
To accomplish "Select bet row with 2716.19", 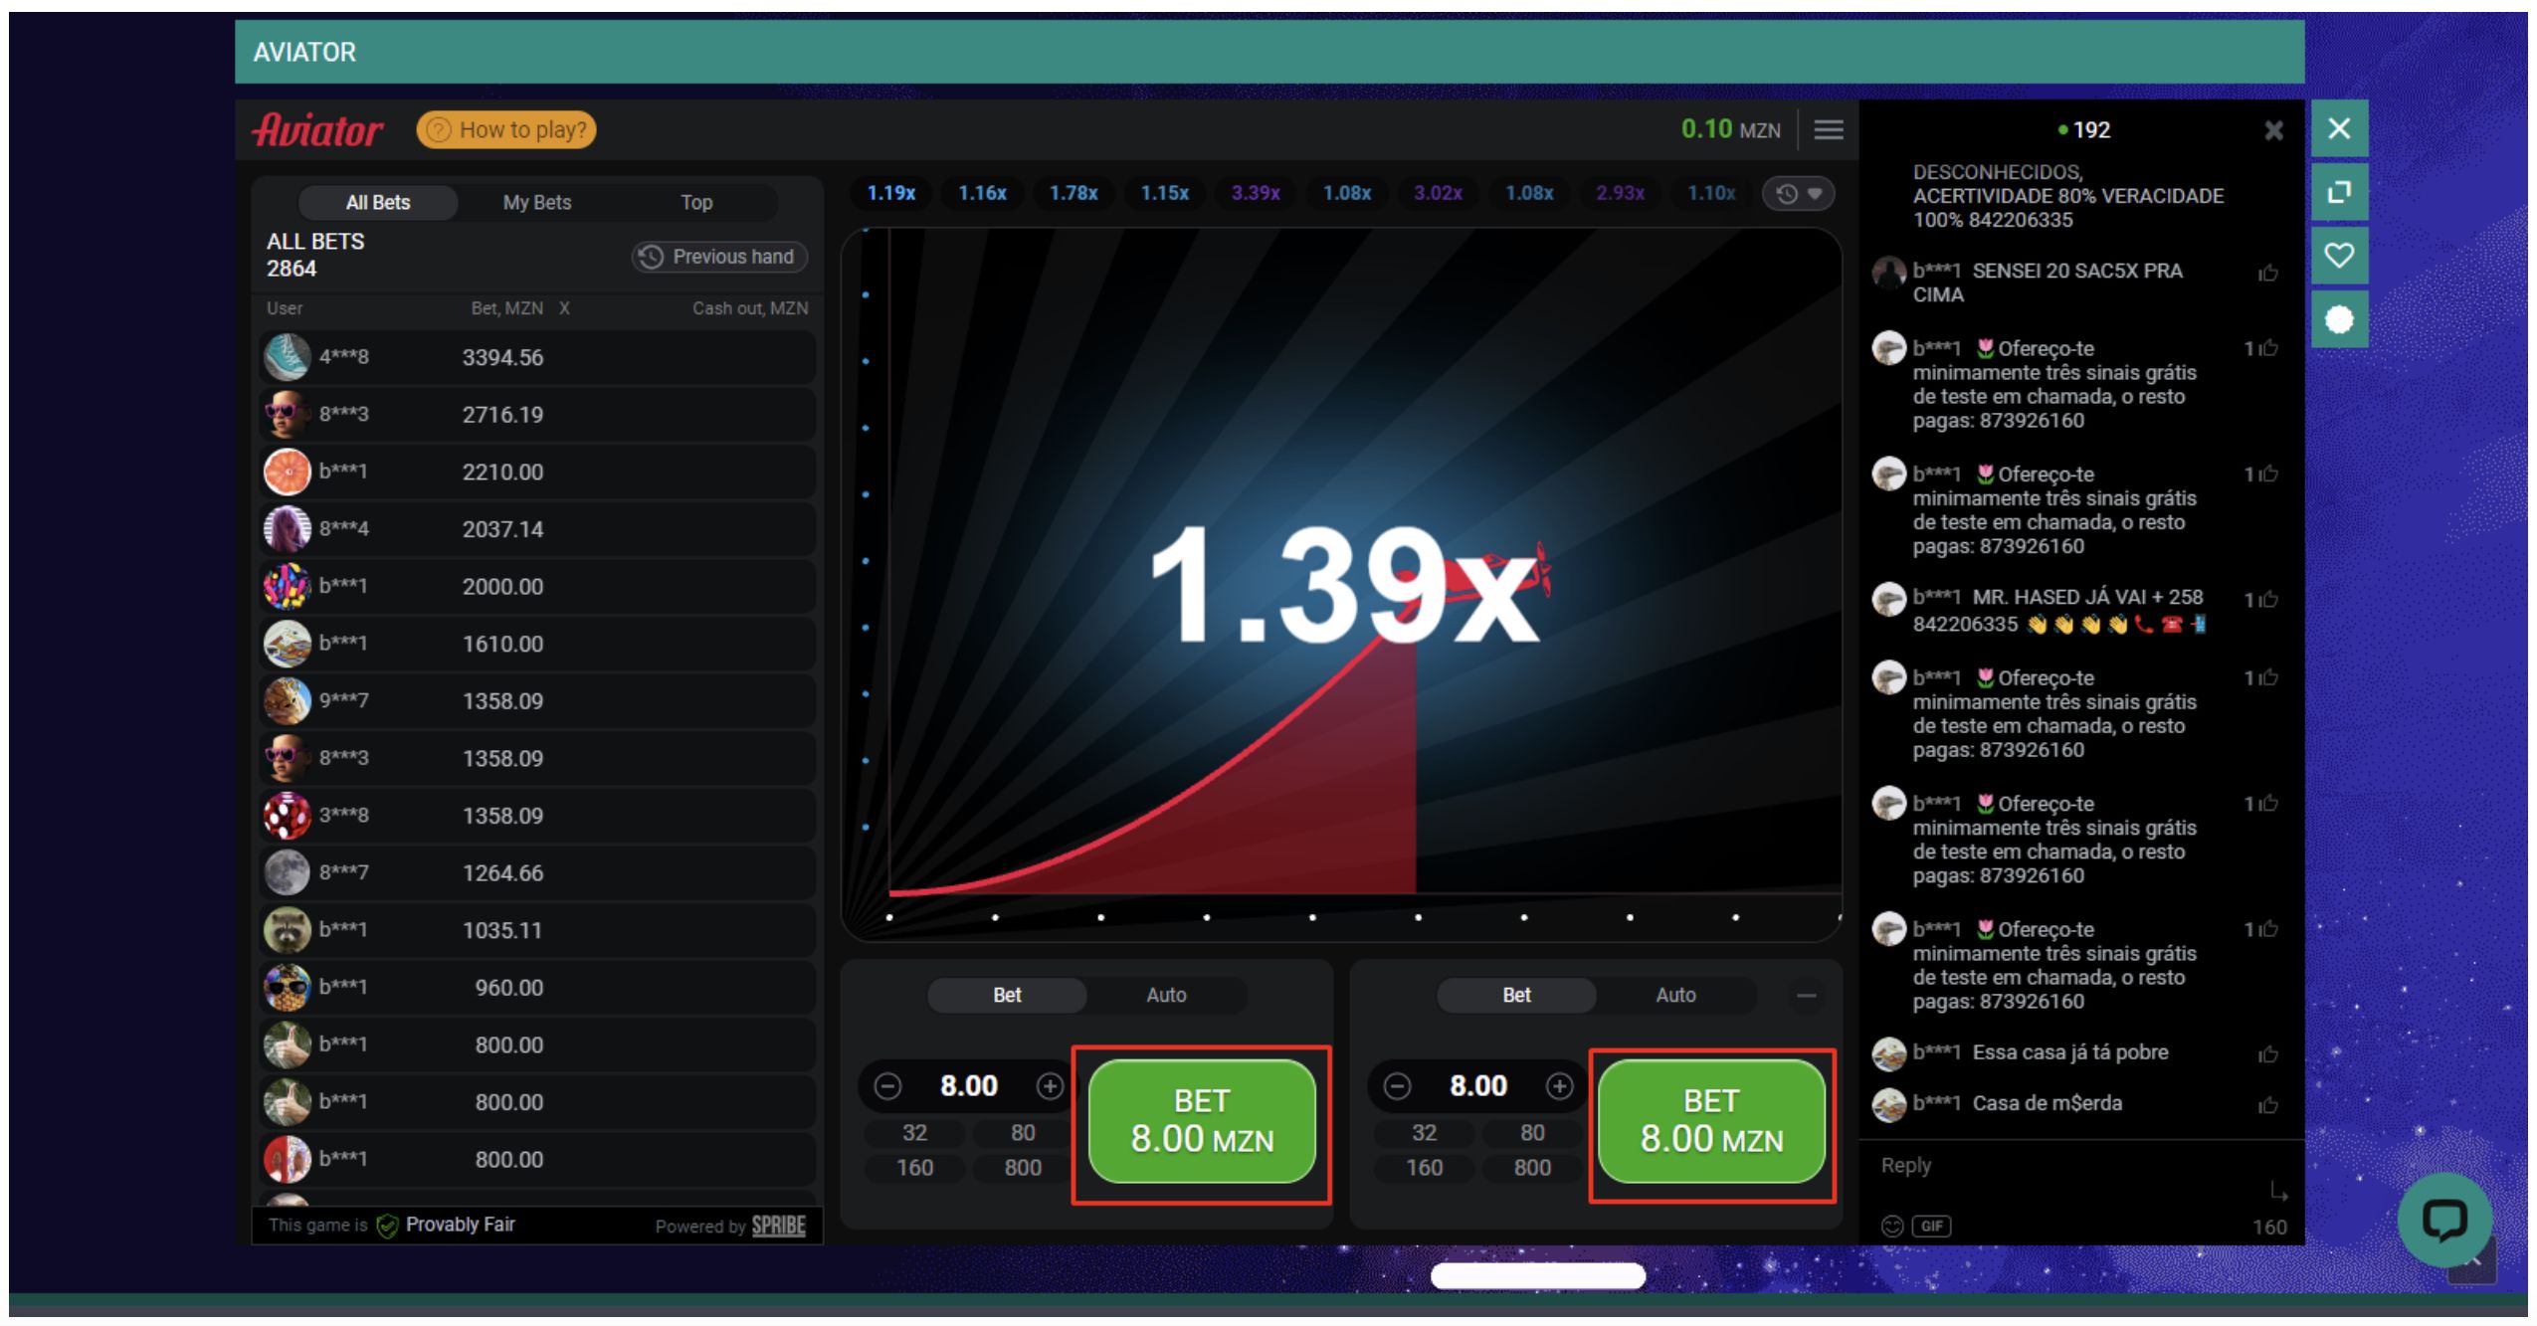I will pos(537,415).
